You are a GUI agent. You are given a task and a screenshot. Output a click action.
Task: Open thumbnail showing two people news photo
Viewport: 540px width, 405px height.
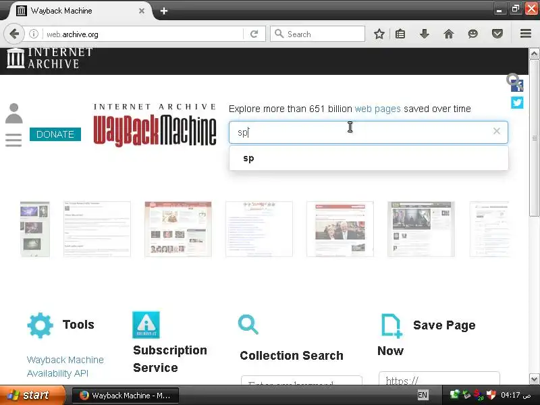pyautogui.click(x=340, y=229)
